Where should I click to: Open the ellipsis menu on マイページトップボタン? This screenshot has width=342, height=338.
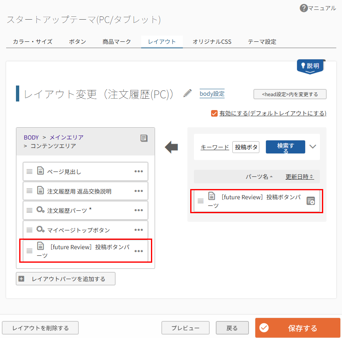tap(139, 230)
